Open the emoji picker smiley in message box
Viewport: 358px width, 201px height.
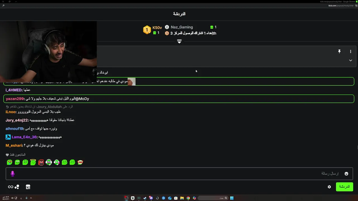[x=346, y=174]
